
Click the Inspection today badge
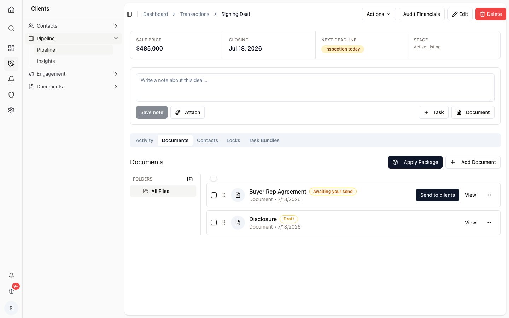pyautogui.click(x=343, y=49)
